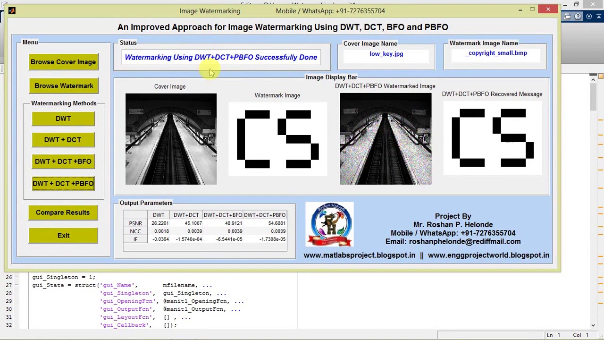Click the switch windows icon in MATLAB editor toolbar
This screenshot has width=604, height=340.
coord(568,17)
